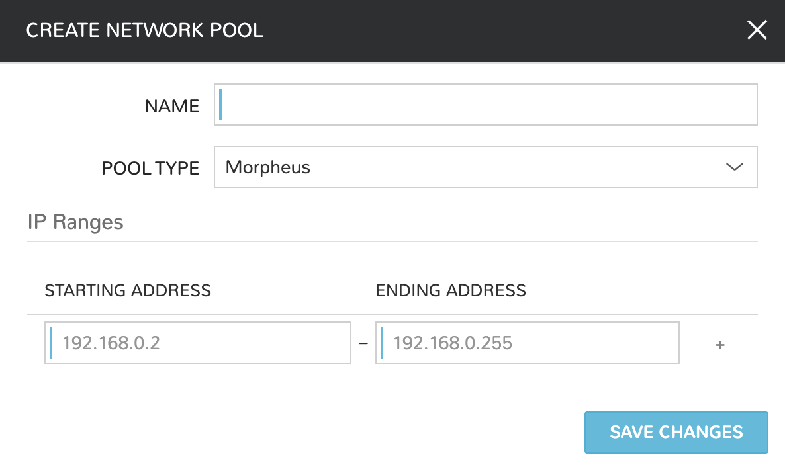Add another IP range row with plus icon
The image size is (785, 471).
pyautogui.click(x=720, y=345)
